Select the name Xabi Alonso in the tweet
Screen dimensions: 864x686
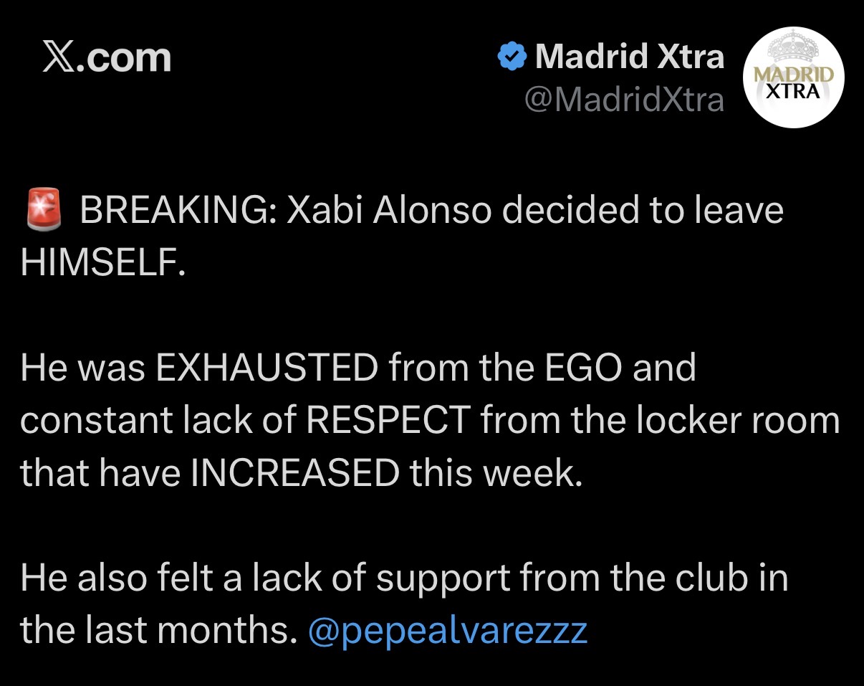point(390,211)
